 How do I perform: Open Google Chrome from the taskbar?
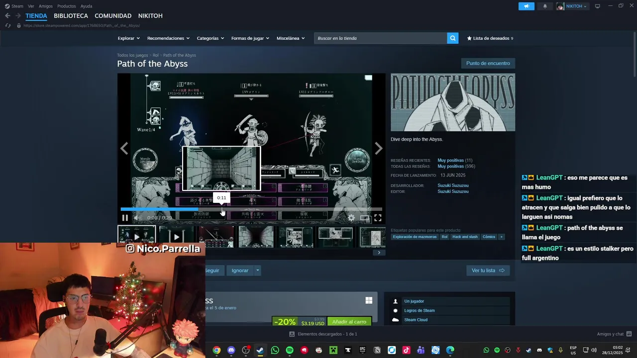point(216,350)
